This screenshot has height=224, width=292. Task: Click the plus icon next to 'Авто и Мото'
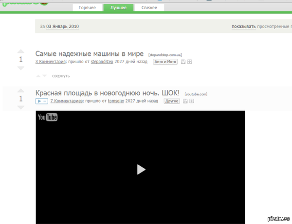[190, 62]
